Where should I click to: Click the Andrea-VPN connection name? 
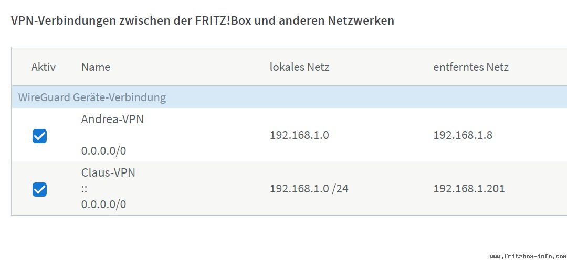tap(112, 119)
